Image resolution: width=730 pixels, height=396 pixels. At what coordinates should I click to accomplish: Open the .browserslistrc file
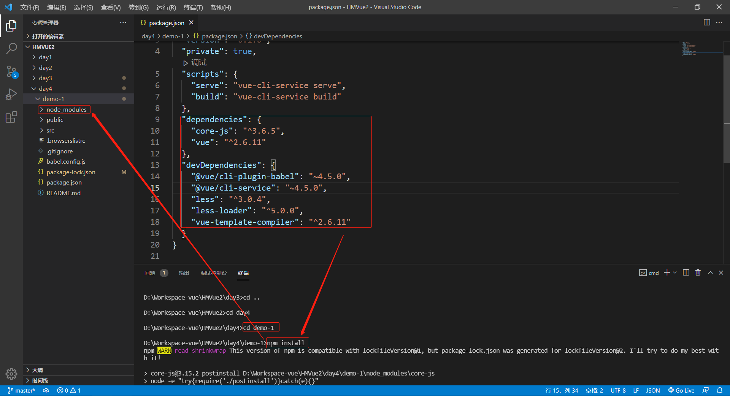[x=79, y=141]
